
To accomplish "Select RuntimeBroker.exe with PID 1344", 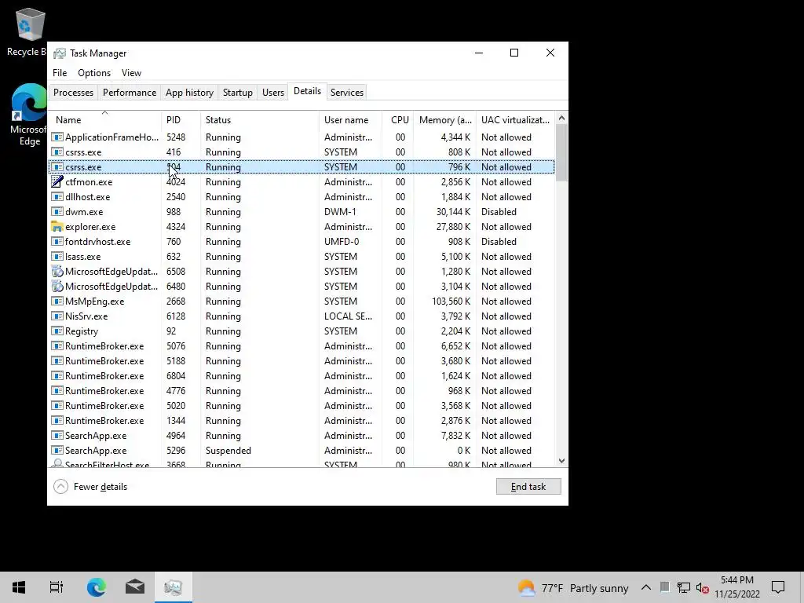I will (302, 421).
